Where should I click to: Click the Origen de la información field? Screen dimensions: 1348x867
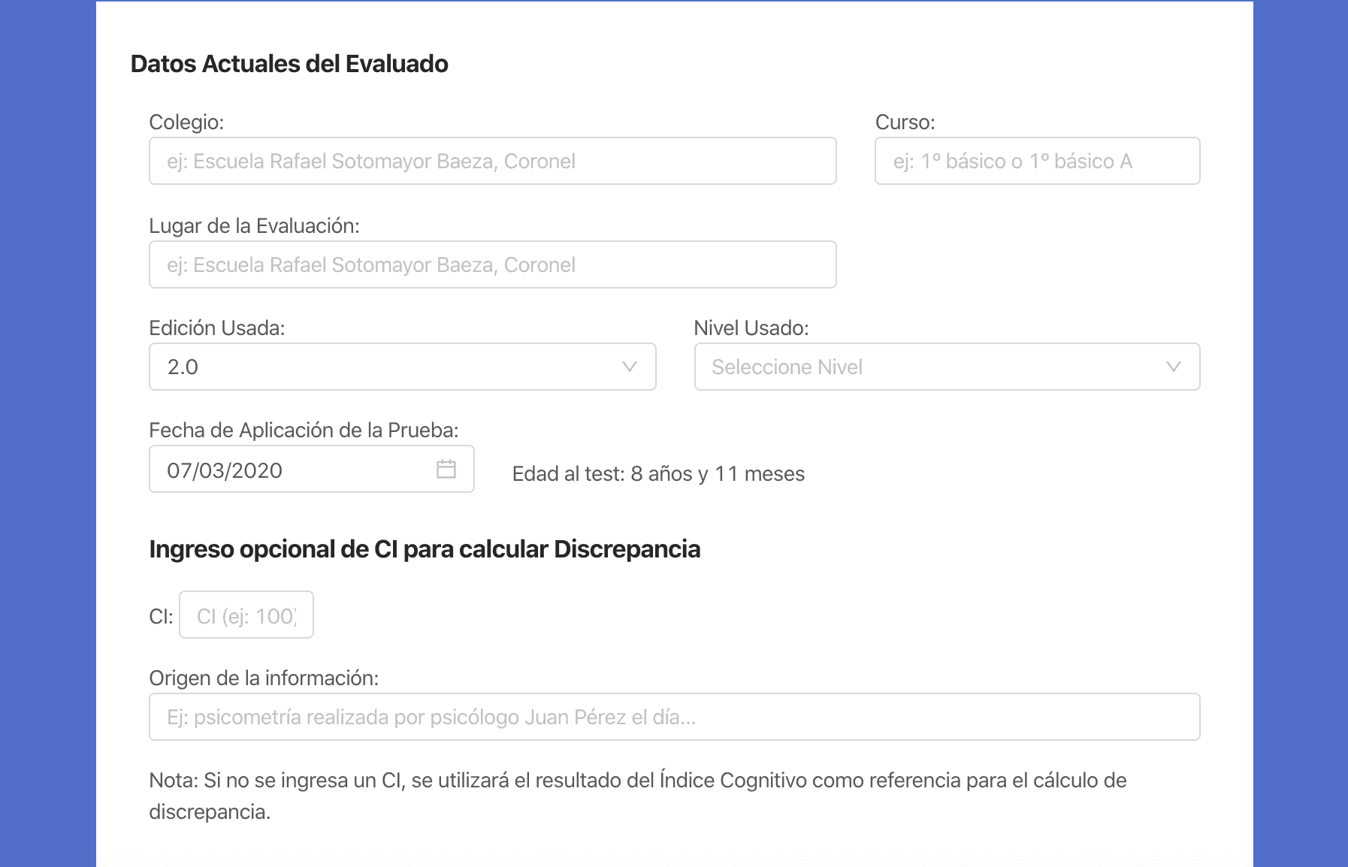[x=674, y=717]
